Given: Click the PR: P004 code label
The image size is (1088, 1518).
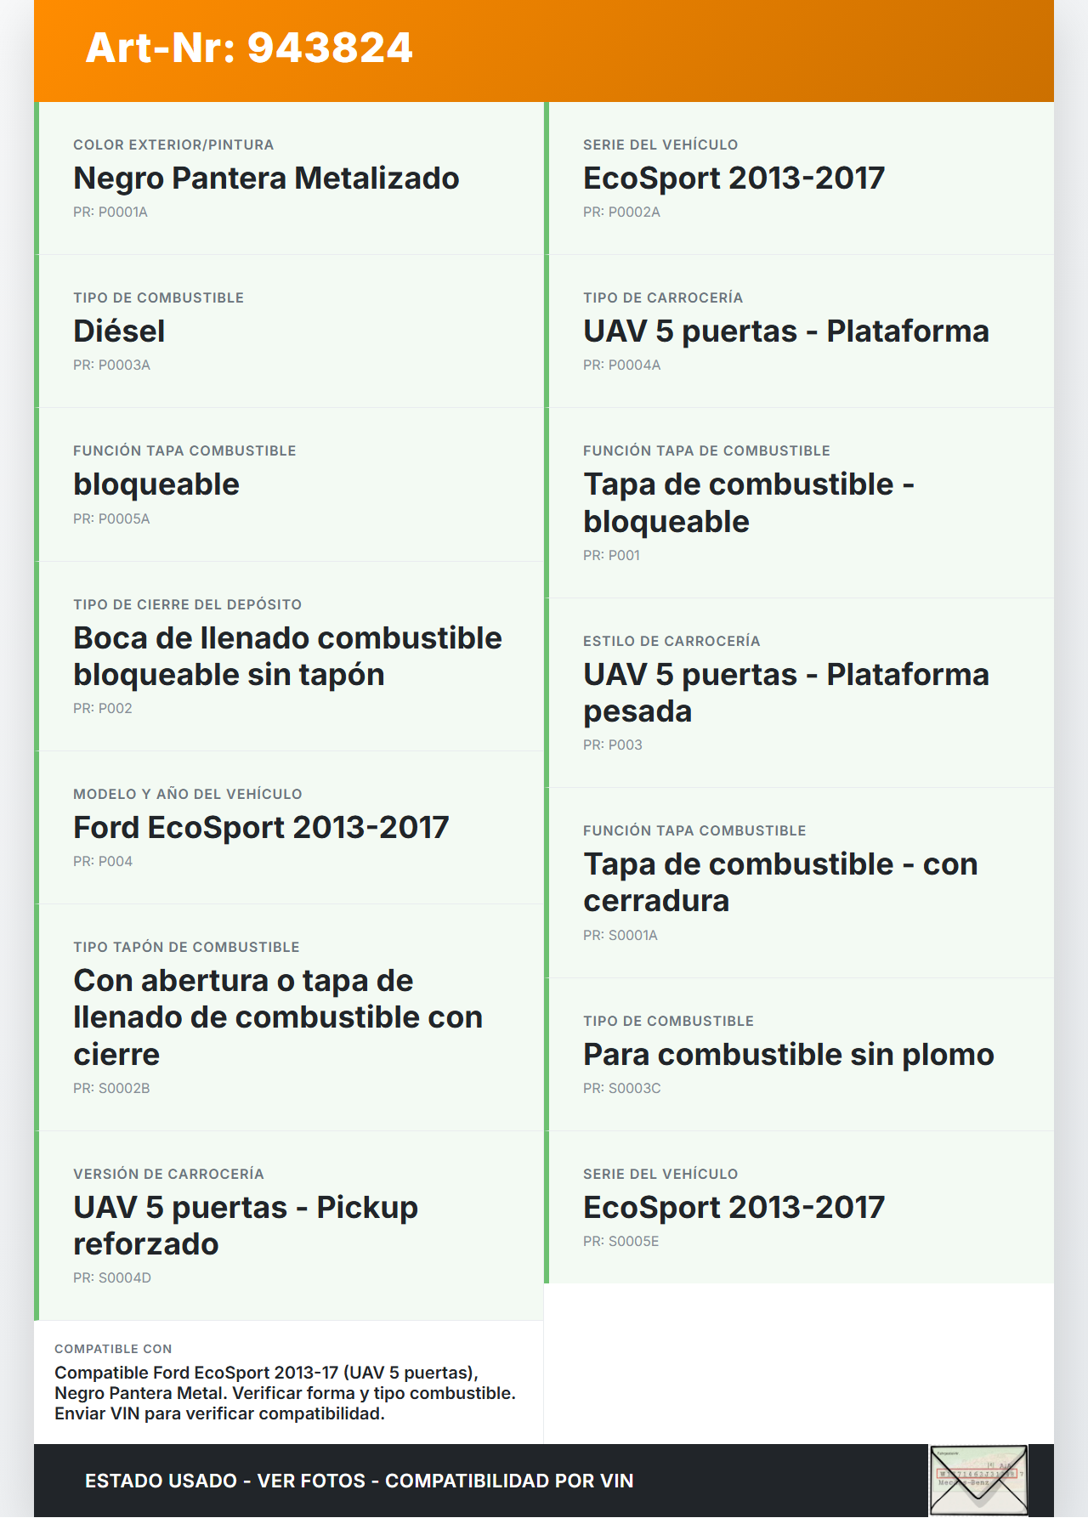Looking at the screenshot, I should click(x=103, y=861).
